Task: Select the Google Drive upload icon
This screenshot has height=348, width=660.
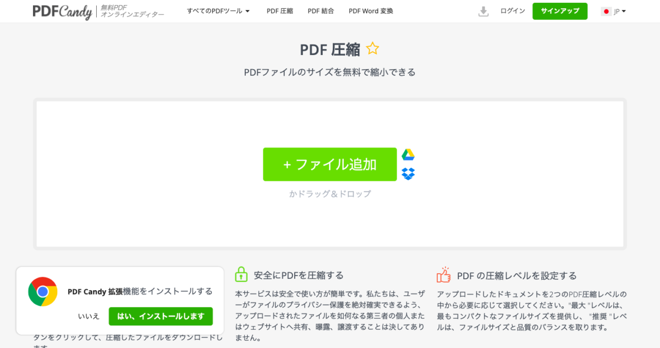Action: pyautogui.click(x=408, y=155)
